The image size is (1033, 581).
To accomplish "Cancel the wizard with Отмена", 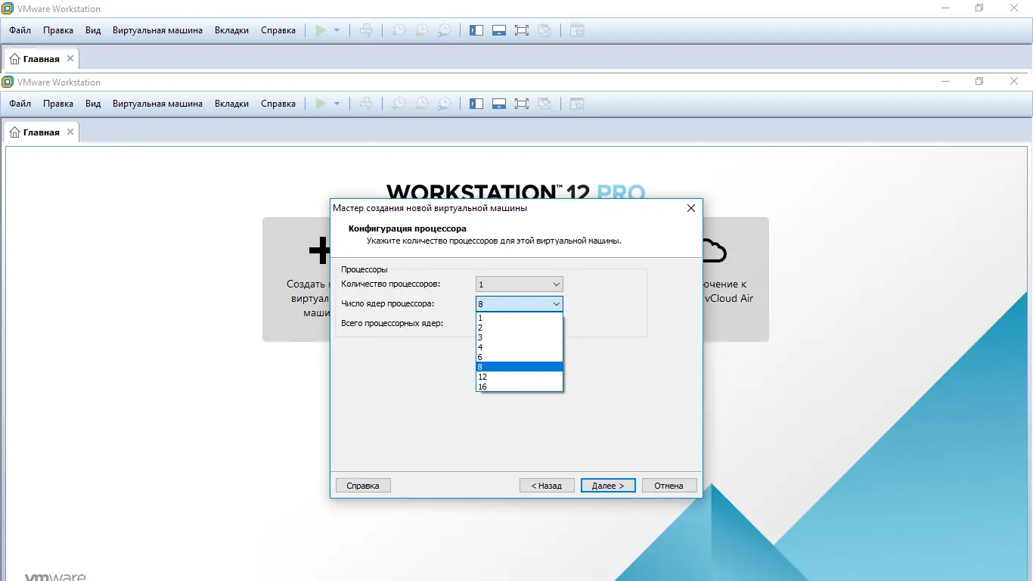I will (x=669, y=486).
